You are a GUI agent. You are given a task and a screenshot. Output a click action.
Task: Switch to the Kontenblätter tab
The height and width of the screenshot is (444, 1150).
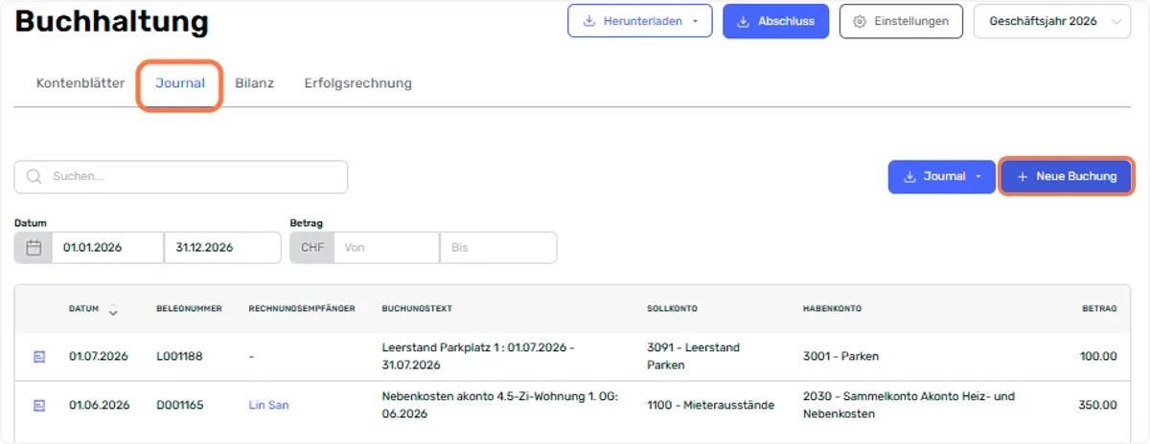point(80,83)
